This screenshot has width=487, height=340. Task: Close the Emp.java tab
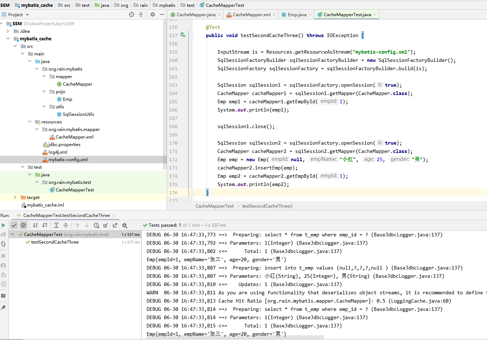[x=310, y=14]
